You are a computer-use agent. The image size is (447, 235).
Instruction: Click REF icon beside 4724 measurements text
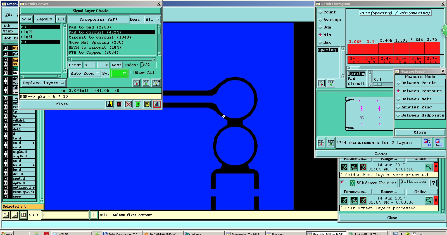(x=331, y=143)
